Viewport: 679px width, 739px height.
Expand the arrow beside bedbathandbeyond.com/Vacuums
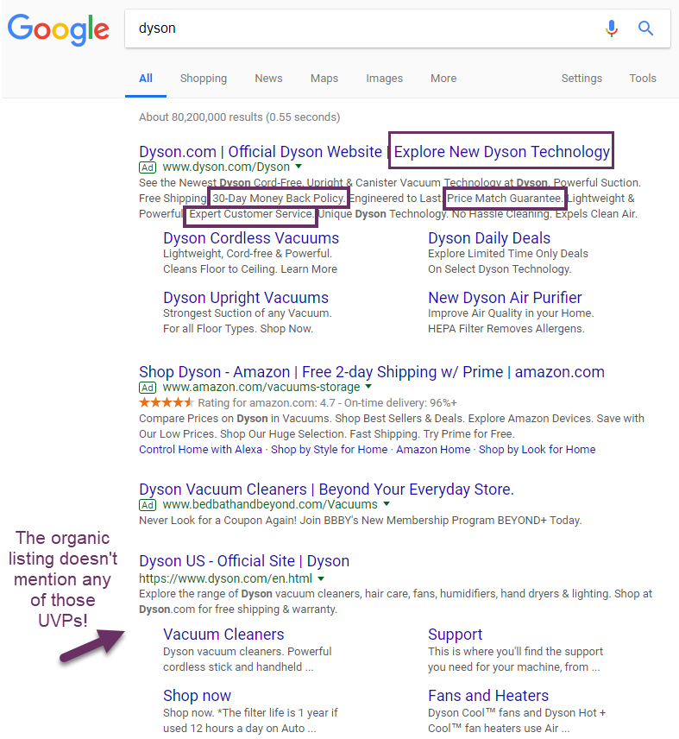[387, 504]
